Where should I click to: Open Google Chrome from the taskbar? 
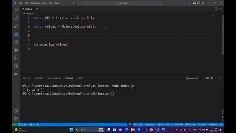click(x=151, y=130)
